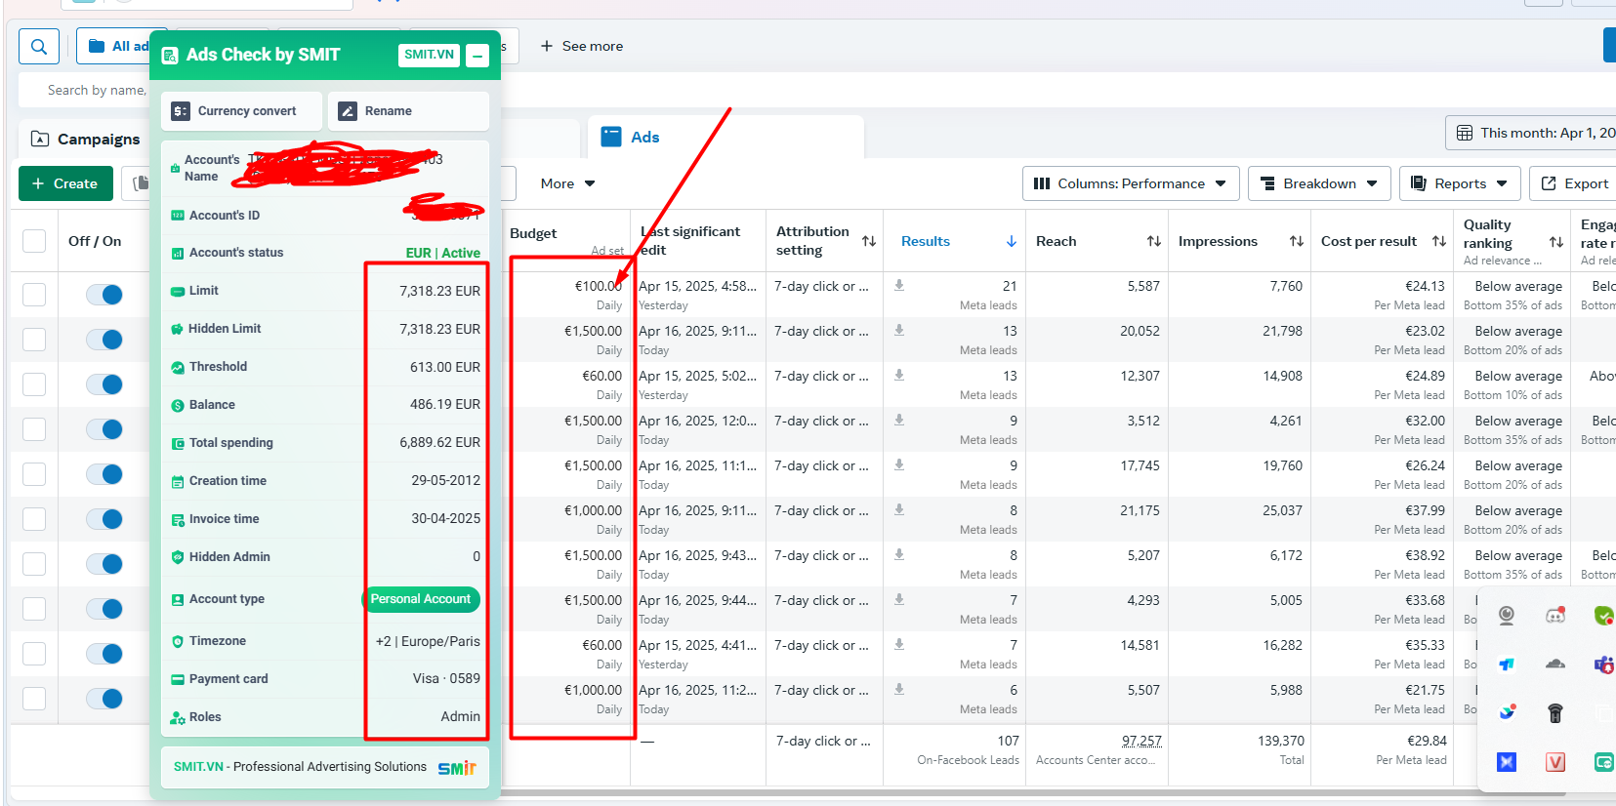Click See more in the top bar
The width and height of the screenshot is (1616, 806).
coord(582,46)
